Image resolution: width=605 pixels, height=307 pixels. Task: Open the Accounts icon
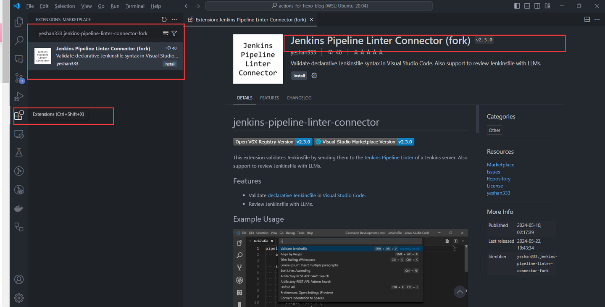coord(18,279)
